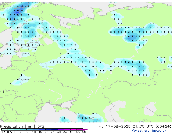This screenshot has height=133, width=172.
Task: Click the 20–25 mm legend swatch
Action: 49,129
